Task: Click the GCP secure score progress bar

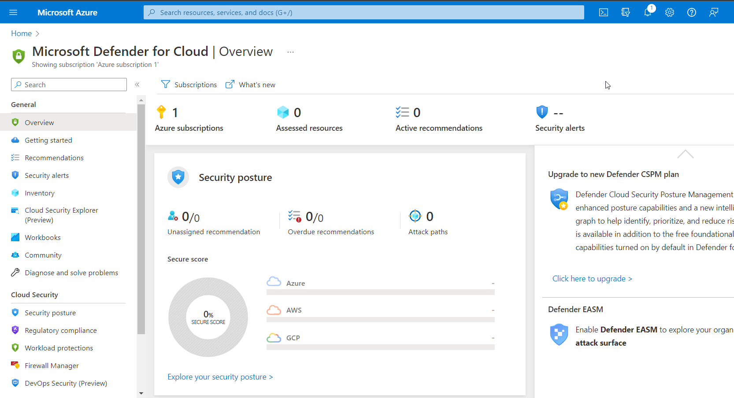Action: (x=381, y=347)
